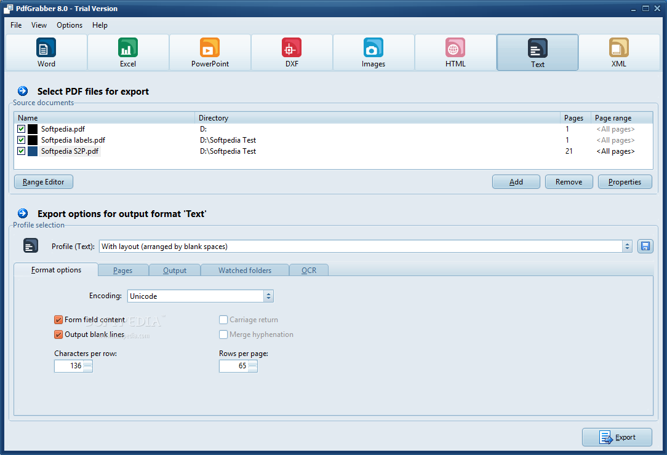Click the file thumbnail of Softpedia labels.pdf
Image resolution: width=667 pixels, height=455 pixels.
[x=33, y=140]
